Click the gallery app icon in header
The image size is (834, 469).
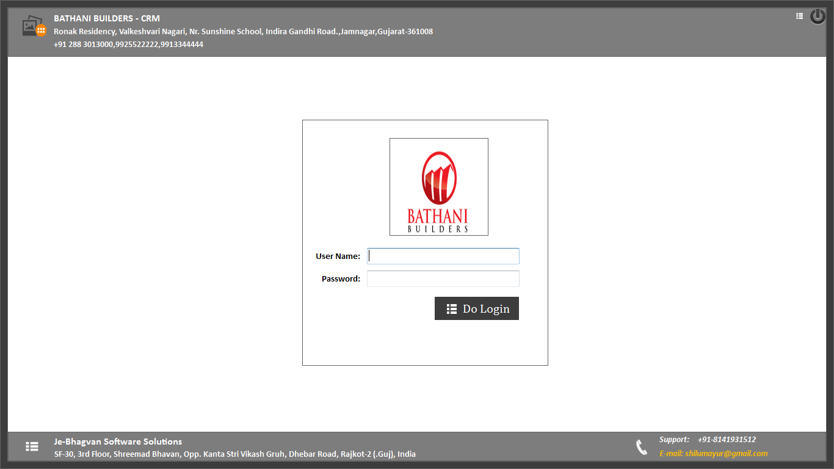tap(34, 26)
